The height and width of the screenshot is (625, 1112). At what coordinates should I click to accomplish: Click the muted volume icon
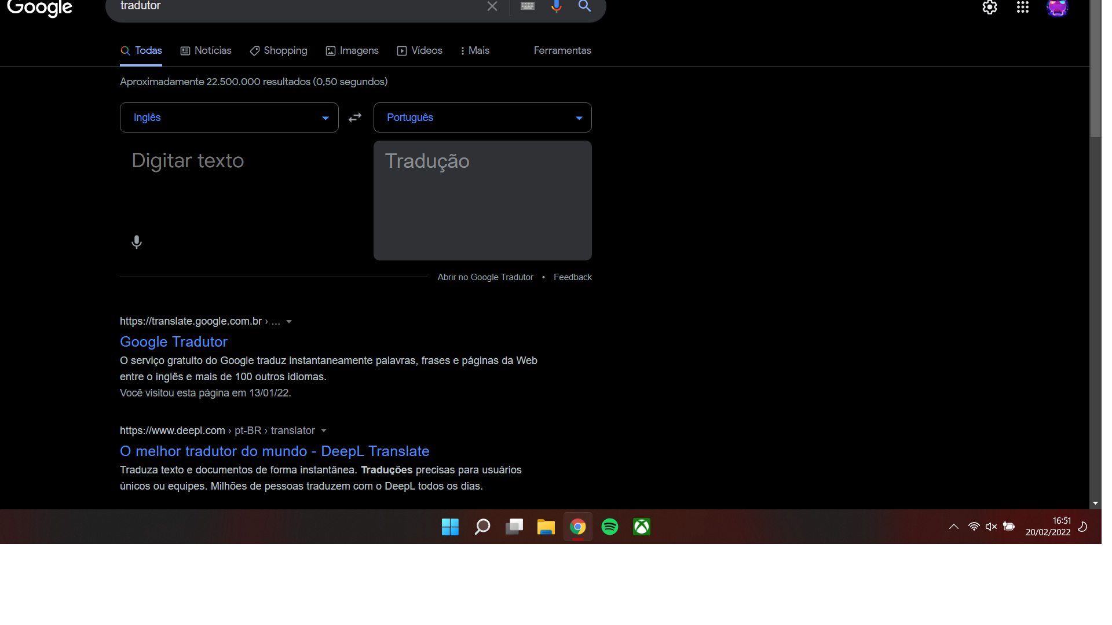[991, 527]
